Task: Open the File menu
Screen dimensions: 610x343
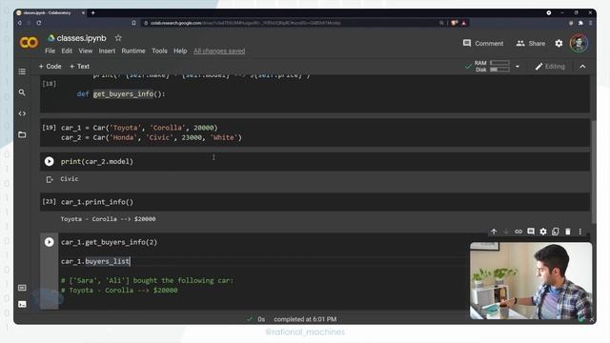Action: 50,50
